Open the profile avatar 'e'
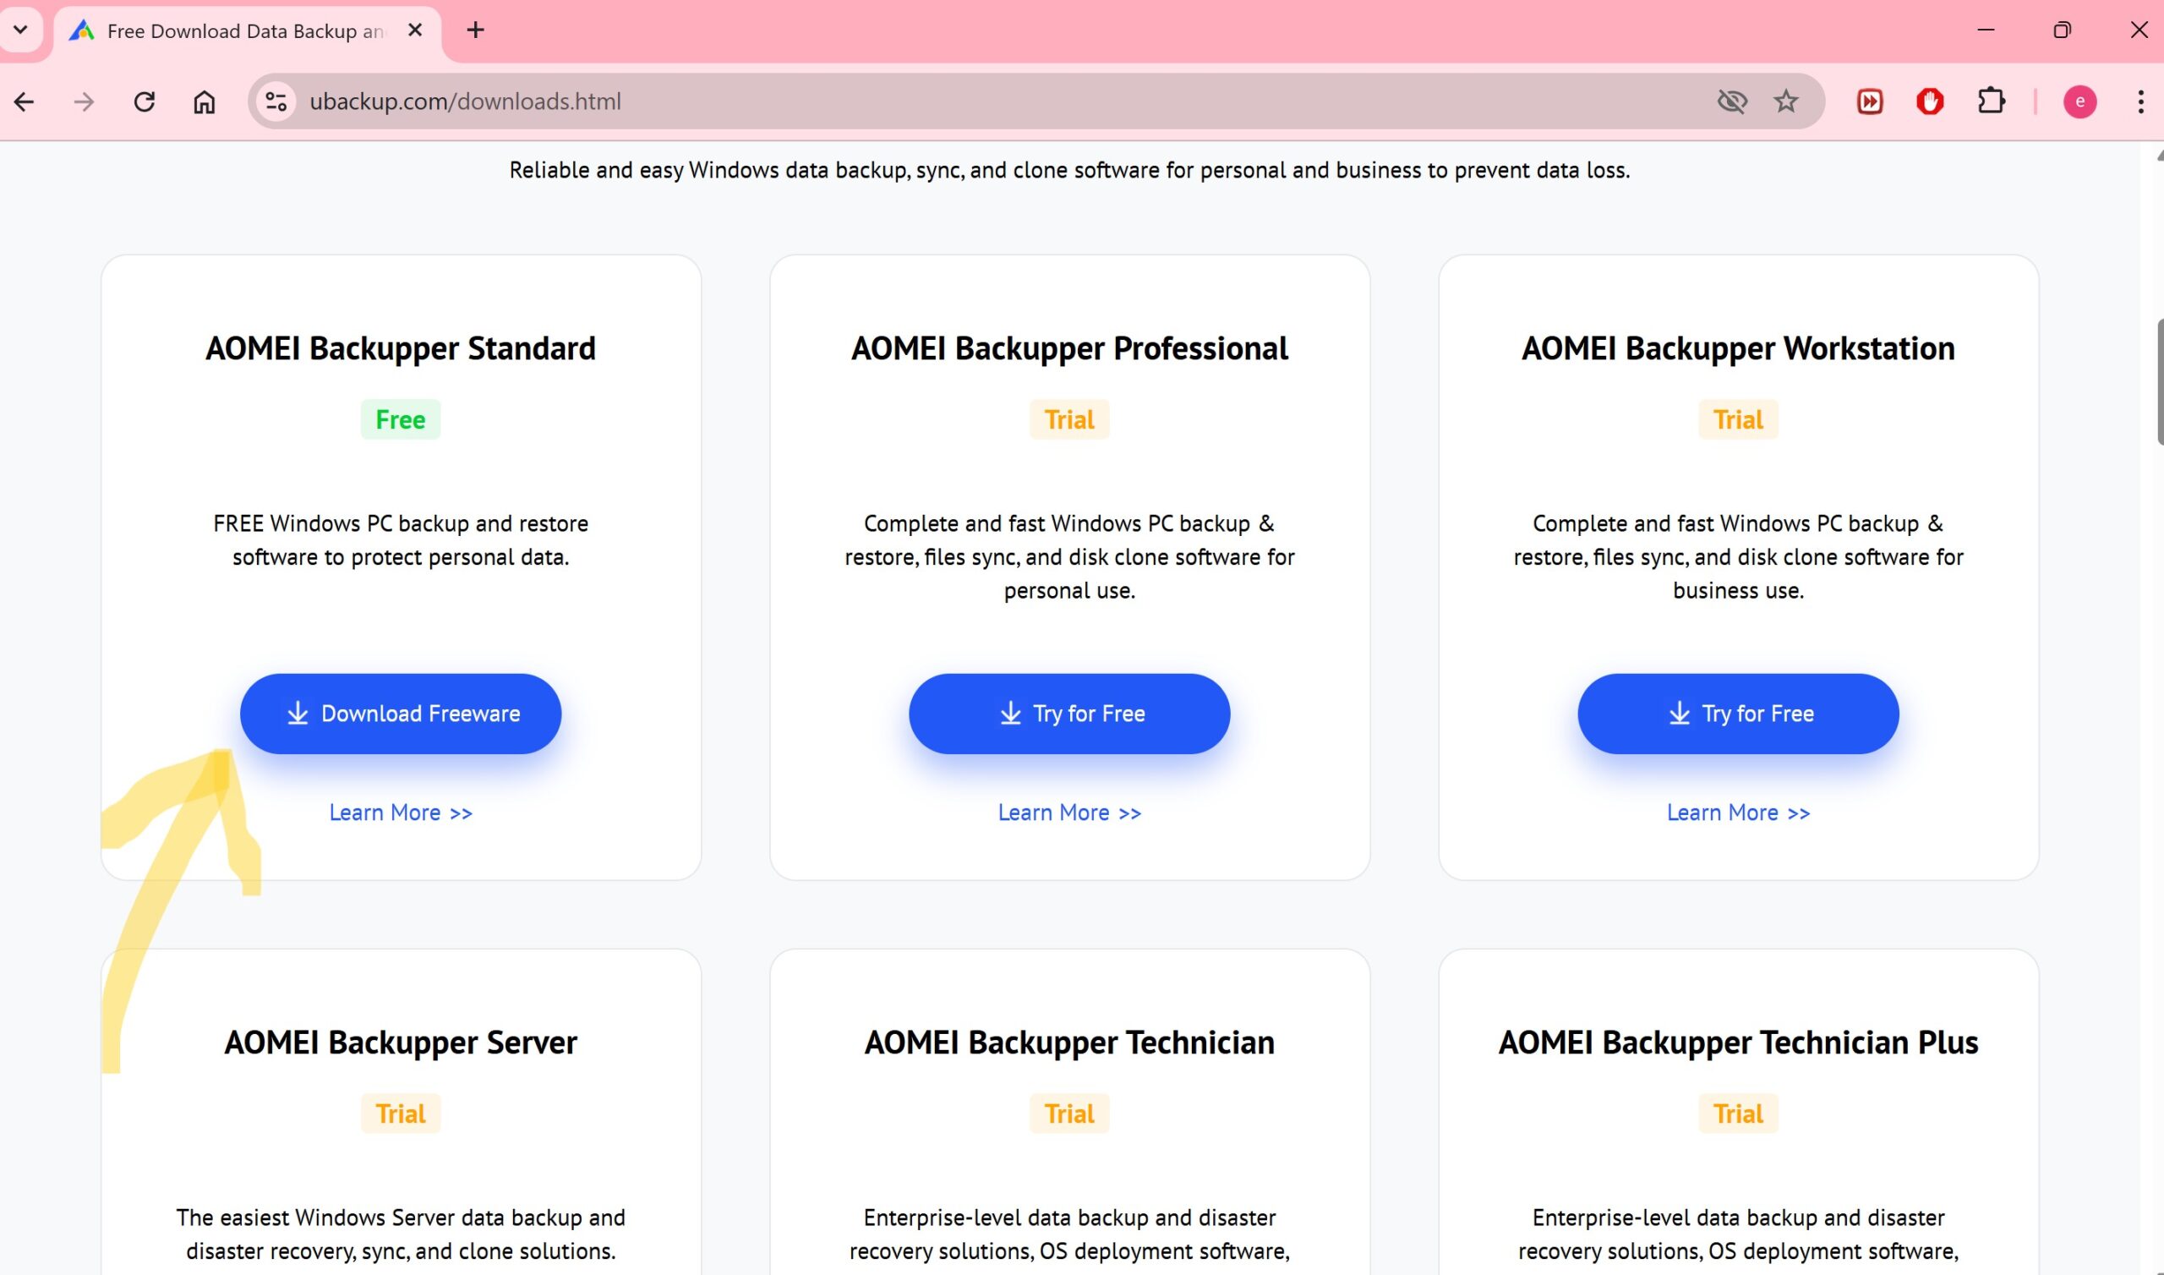 2079,101
